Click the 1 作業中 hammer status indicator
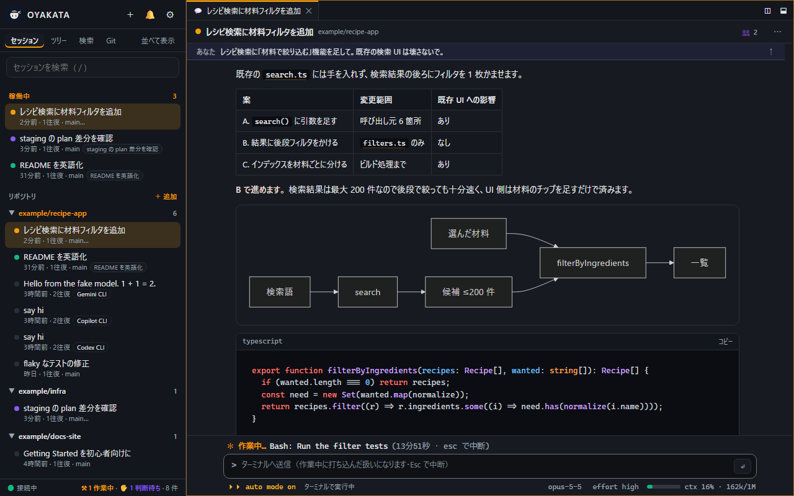The image size is (794, 496). [x=97, y=488]
